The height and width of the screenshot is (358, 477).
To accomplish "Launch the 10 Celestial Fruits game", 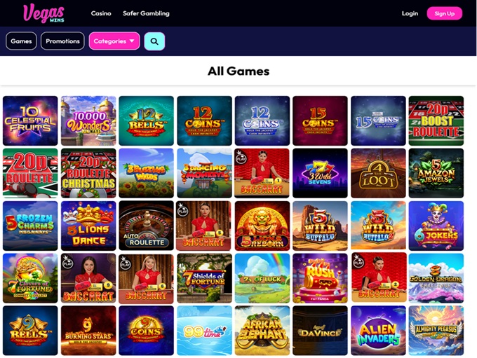I will 30,121.
